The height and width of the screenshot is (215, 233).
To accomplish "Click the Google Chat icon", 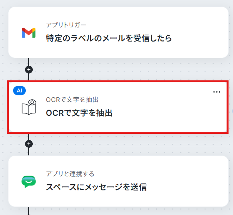I will (28, 182).
